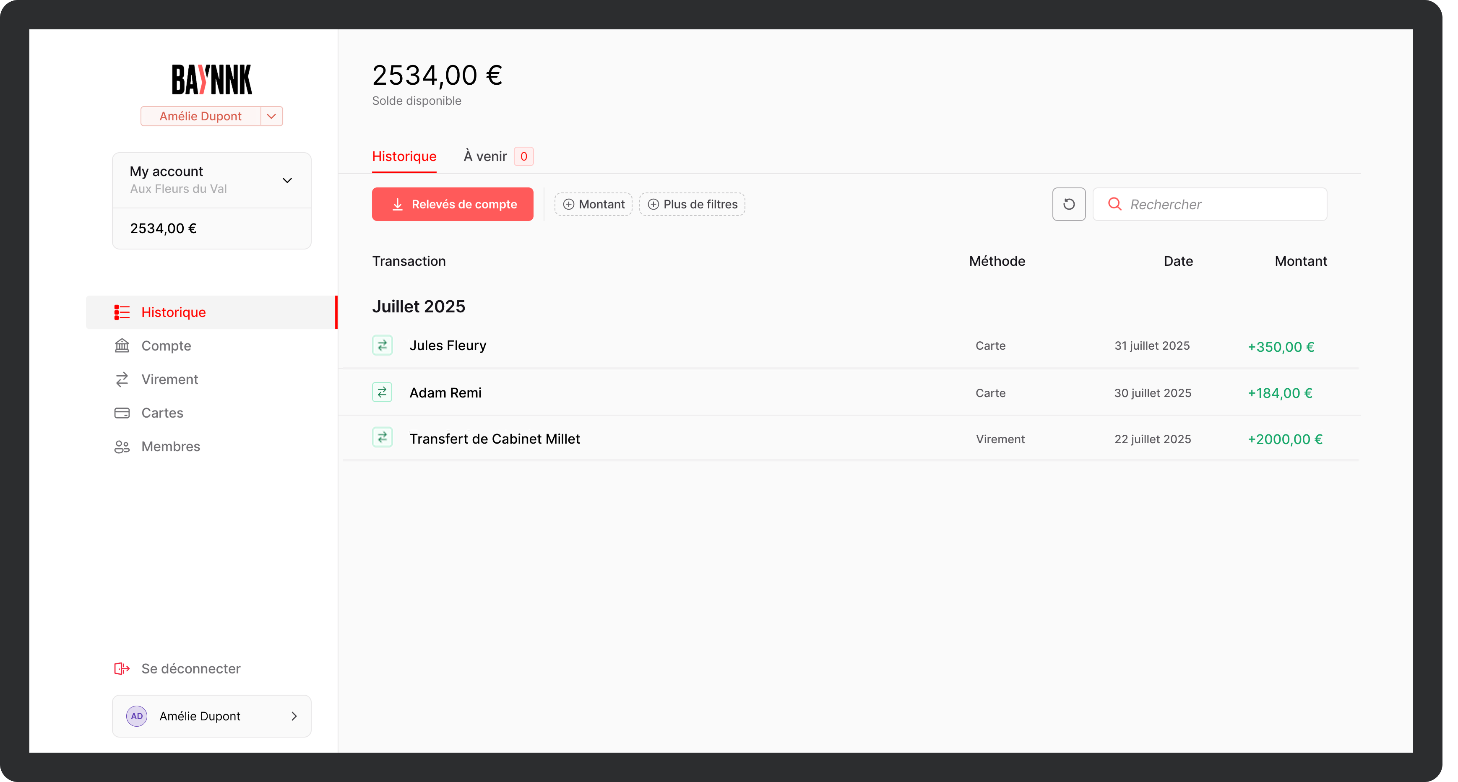Click the Méthode column header

[997, 261]
